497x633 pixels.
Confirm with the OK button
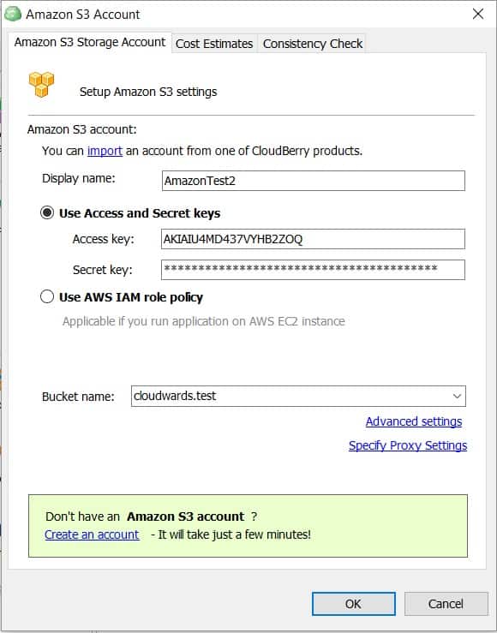354,604
